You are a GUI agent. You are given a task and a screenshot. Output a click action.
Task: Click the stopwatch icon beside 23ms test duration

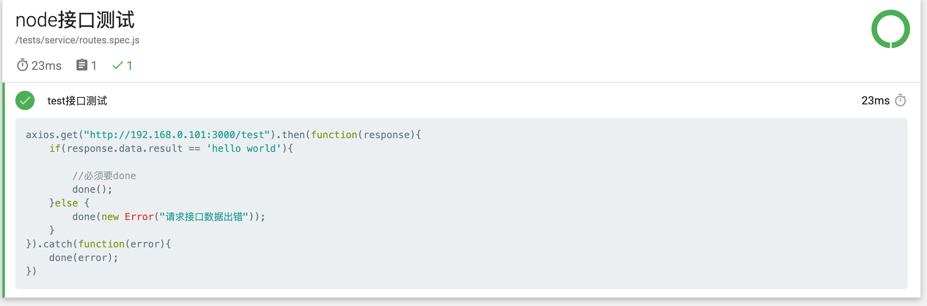(x=900, y=100)
